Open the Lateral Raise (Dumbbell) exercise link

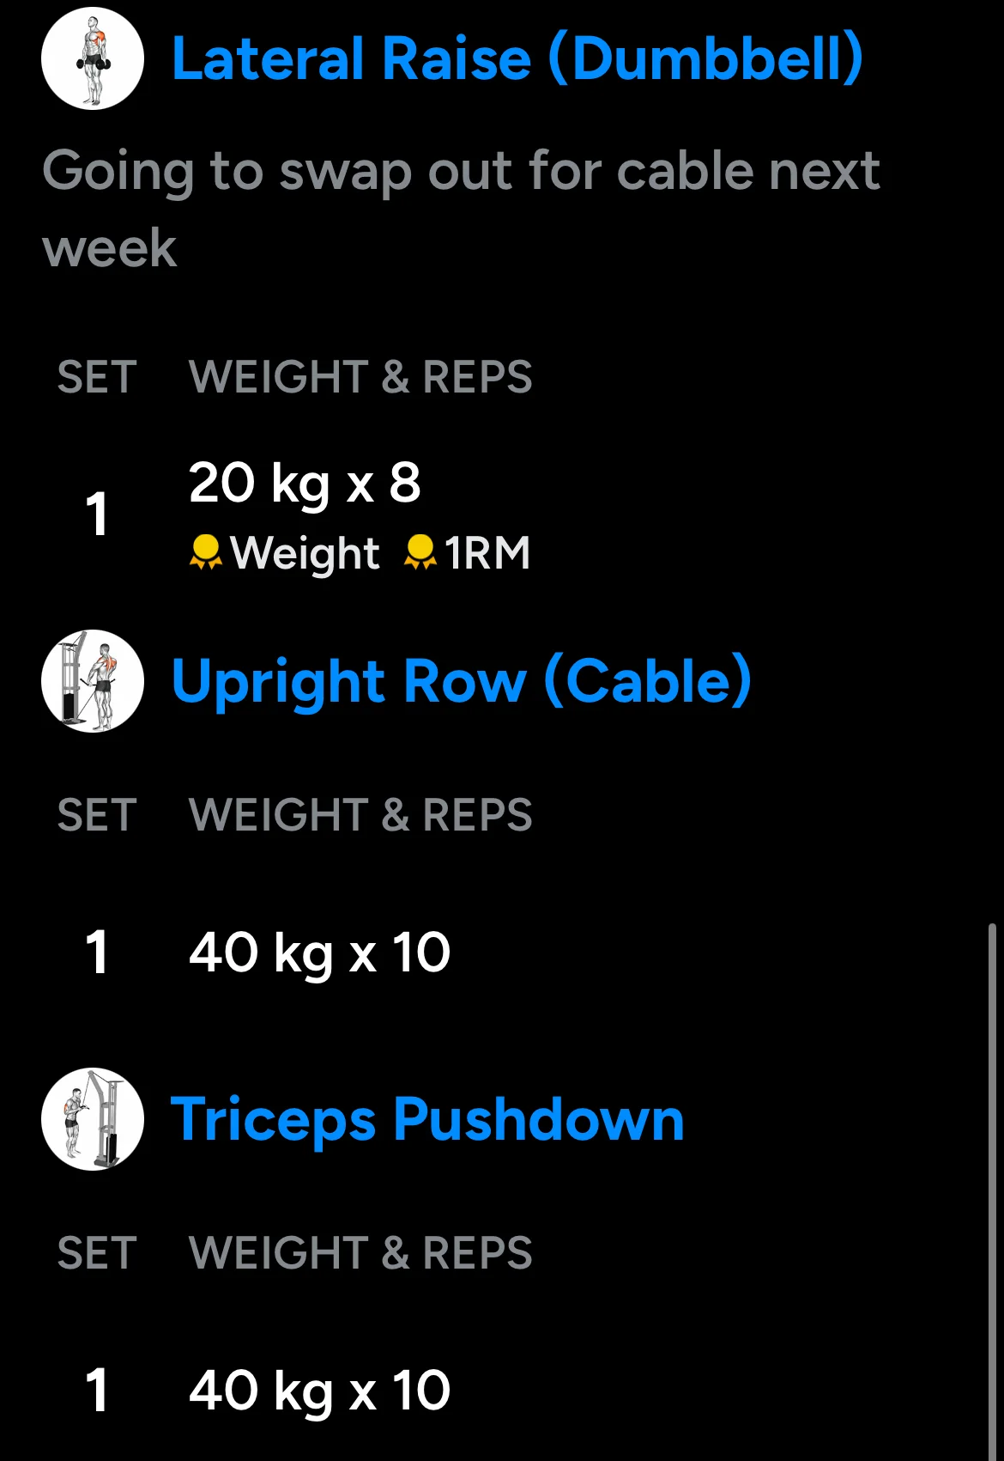pos(517,58)
